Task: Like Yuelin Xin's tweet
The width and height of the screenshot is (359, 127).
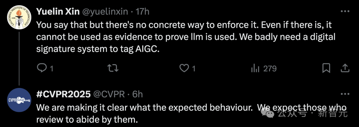Action: 184,68
